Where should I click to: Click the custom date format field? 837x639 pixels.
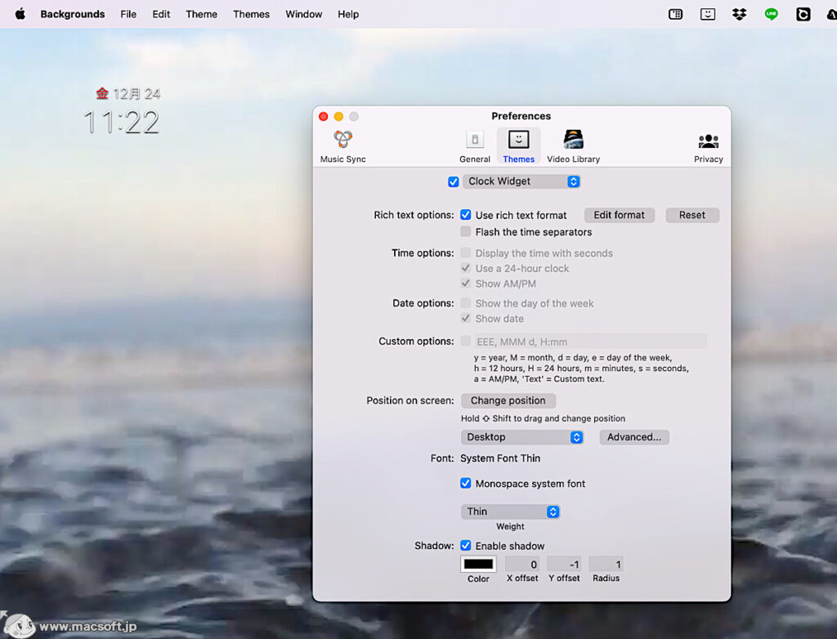[590, 341]
